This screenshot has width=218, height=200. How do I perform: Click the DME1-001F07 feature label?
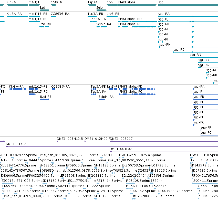pos(121,149)
